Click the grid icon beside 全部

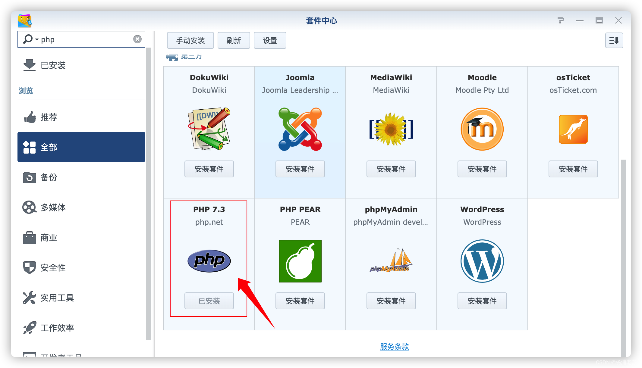[29, 147]
